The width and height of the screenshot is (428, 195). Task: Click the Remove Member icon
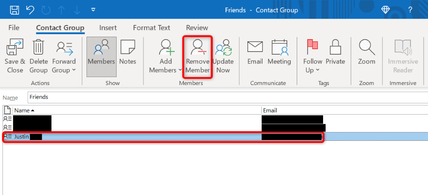[x=197, y=49]
